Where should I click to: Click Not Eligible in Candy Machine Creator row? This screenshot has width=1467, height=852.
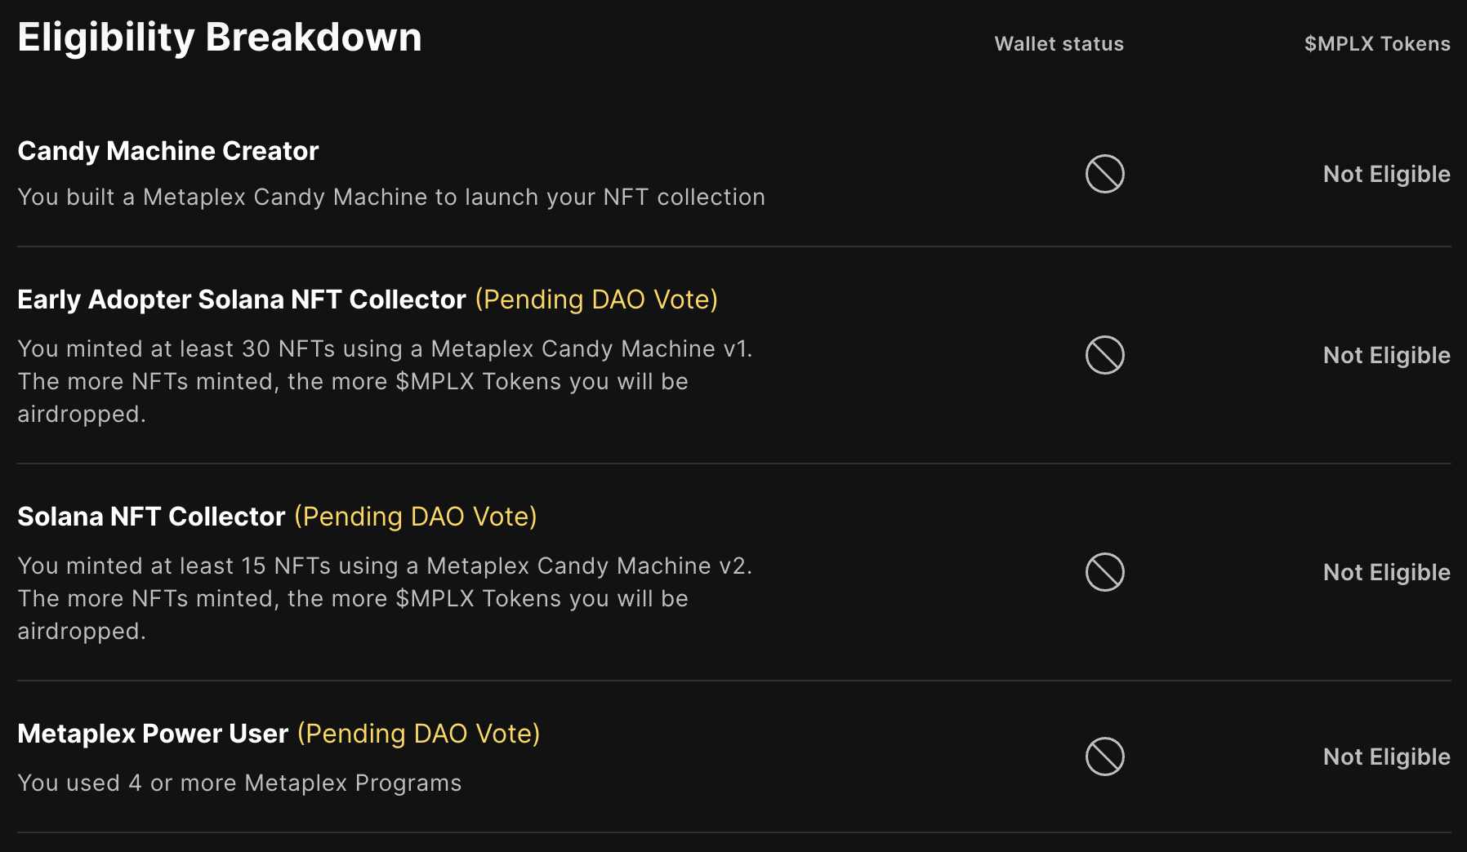pos(1386,174)
